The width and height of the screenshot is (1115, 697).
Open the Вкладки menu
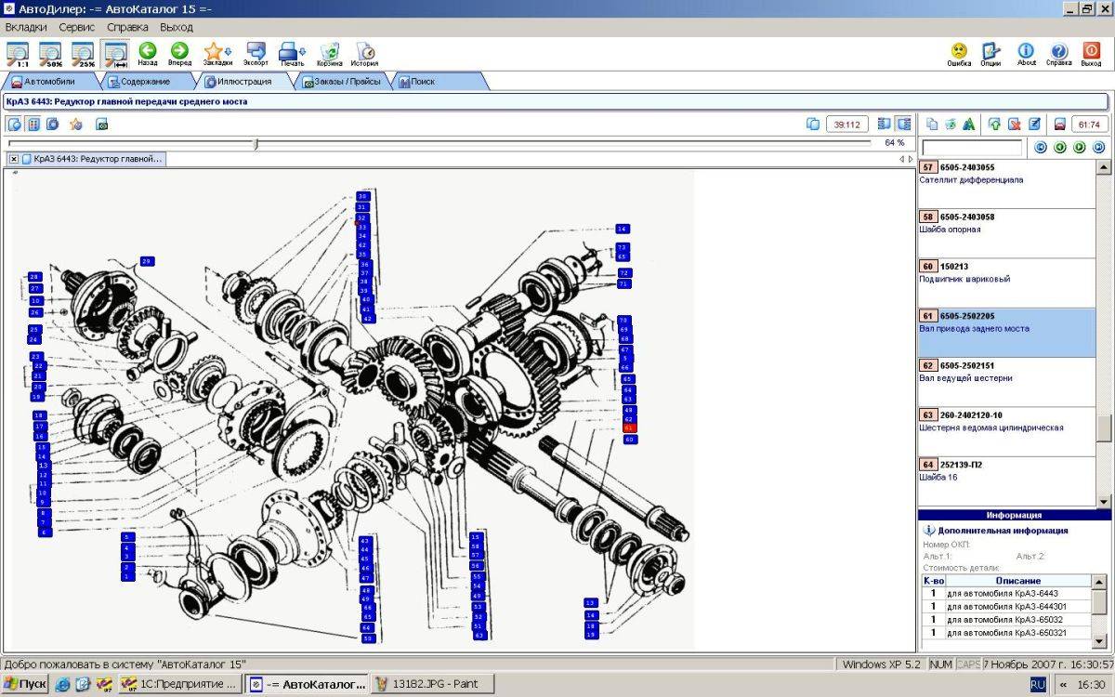(x=26, y=27)
